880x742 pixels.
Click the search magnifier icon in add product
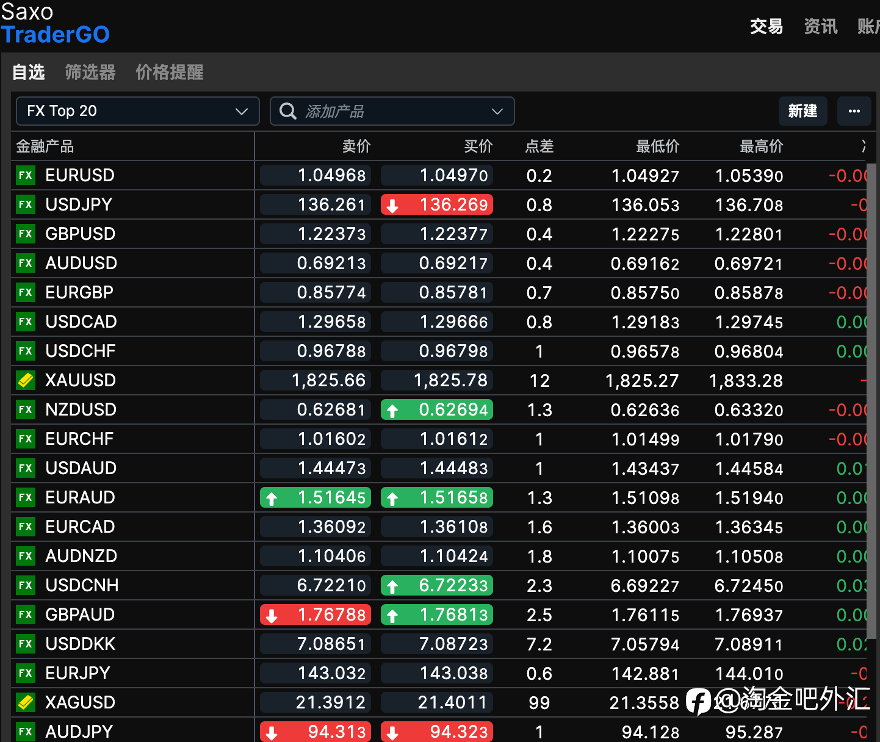pyautogui.click(x=288, y=111)
